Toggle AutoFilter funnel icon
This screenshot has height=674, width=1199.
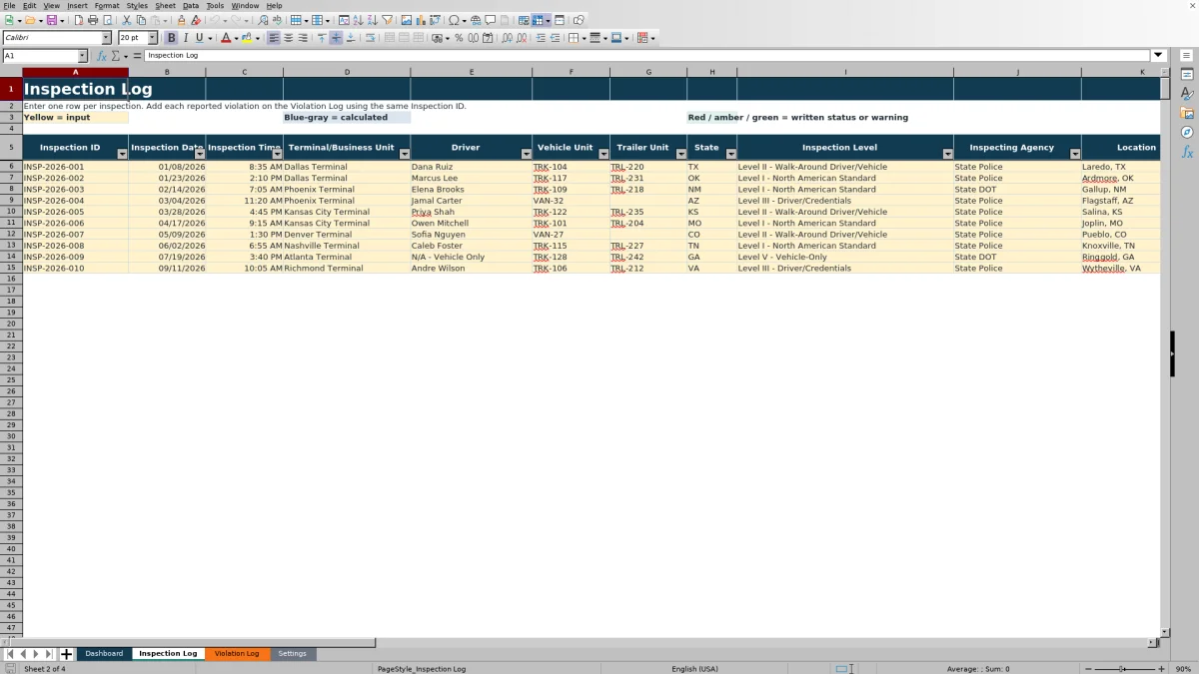tap(387, 20)
